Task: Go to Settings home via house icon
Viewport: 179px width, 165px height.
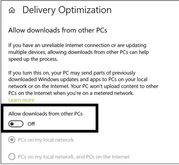Action: [x=12, y=10]
